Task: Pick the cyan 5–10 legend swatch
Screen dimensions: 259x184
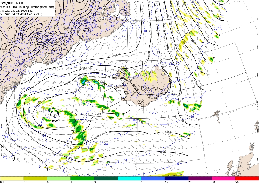Action: (129, 178)
